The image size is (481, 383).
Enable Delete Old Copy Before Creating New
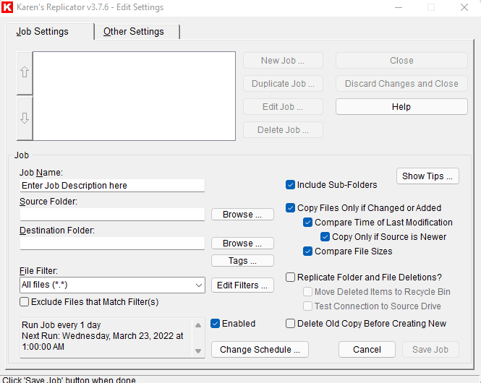click(290, 324)
